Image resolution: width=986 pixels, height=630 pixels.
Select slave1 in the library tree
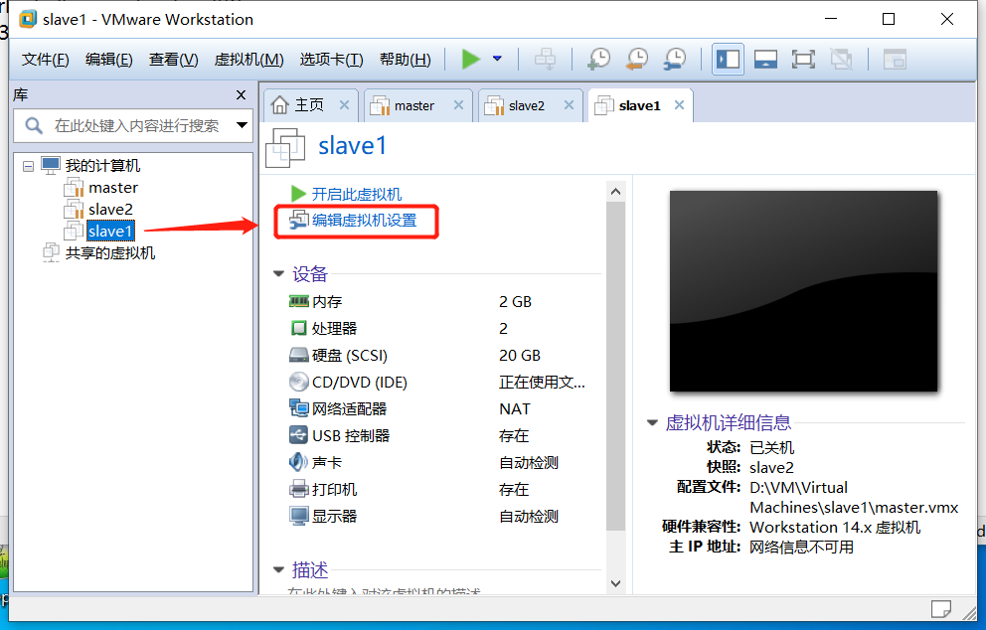coord(110,232)
